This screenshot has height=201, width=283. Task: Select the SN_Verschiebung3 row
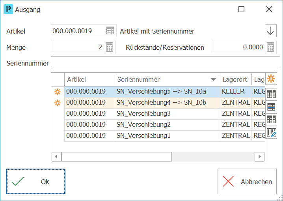point(165,114)
